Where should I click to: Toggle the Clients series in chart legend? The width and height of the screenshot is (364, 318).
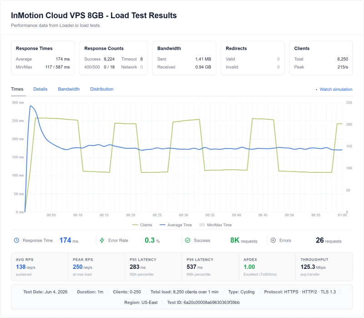tap(142, 225)
